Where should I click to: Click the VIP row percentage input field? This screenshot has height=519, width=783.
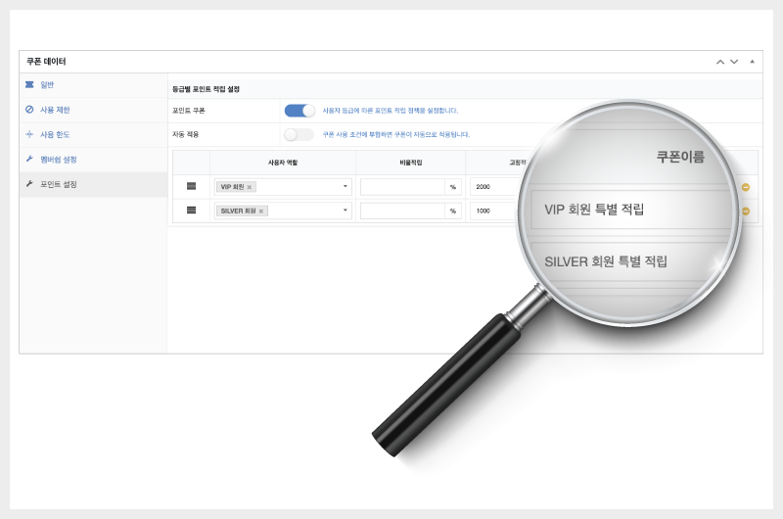[x=403, y=186]
